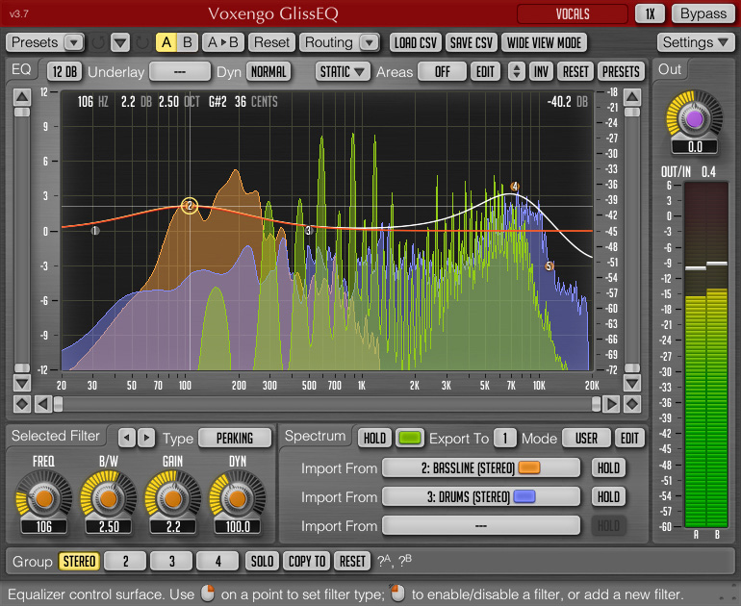The height and width of the screenshot is (606, 741).
Task: Toggle spectrum HOLD next to Spectrum label
Action: click(374, 438)
